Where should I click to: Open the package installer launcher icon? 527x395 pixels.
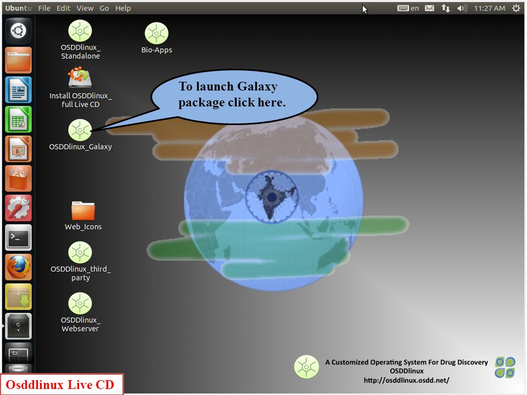[19, 297]
